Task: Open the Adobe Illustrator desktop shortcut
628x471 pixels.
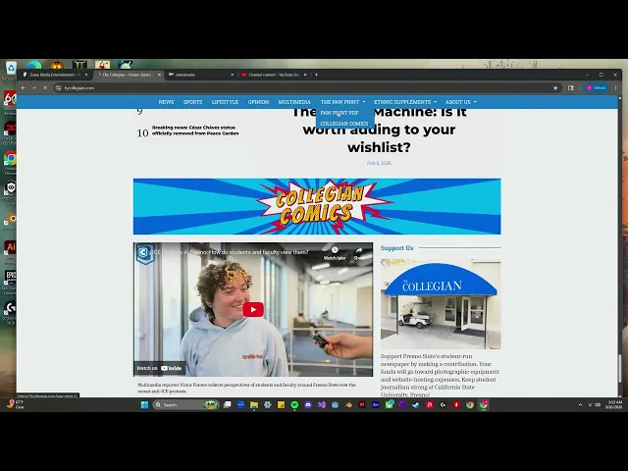Action: (x=10, y=252)
